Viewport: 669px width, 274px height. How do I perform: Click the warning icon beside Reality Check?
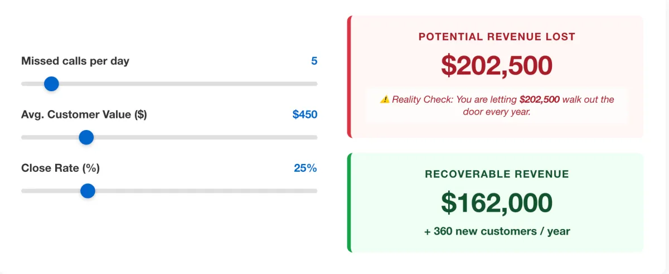(385, 99)
